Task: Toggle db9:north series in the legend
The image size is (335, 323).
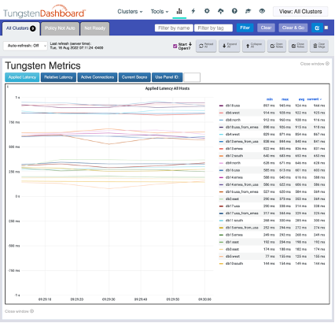Action: coord(233,163)
